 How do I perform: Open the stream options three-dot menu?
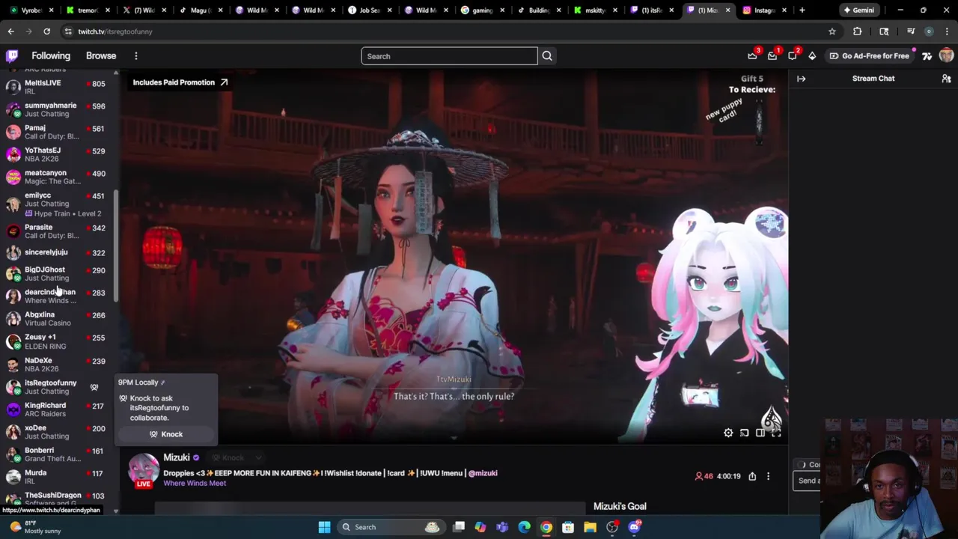point(768,476)
